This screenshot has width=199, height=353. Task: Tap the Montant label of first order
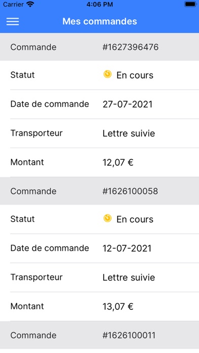(x=27, y=162)
